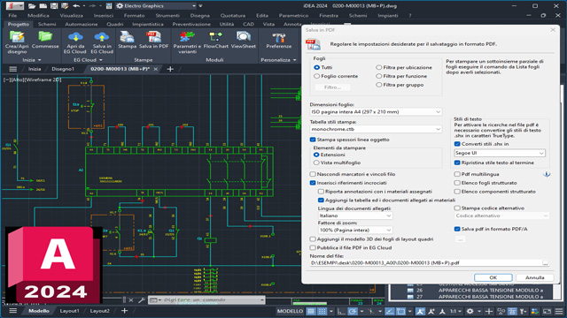Click the Redo arrow in quick access toolbar
Screen dimensions: 567x318
tap(92, 6)
